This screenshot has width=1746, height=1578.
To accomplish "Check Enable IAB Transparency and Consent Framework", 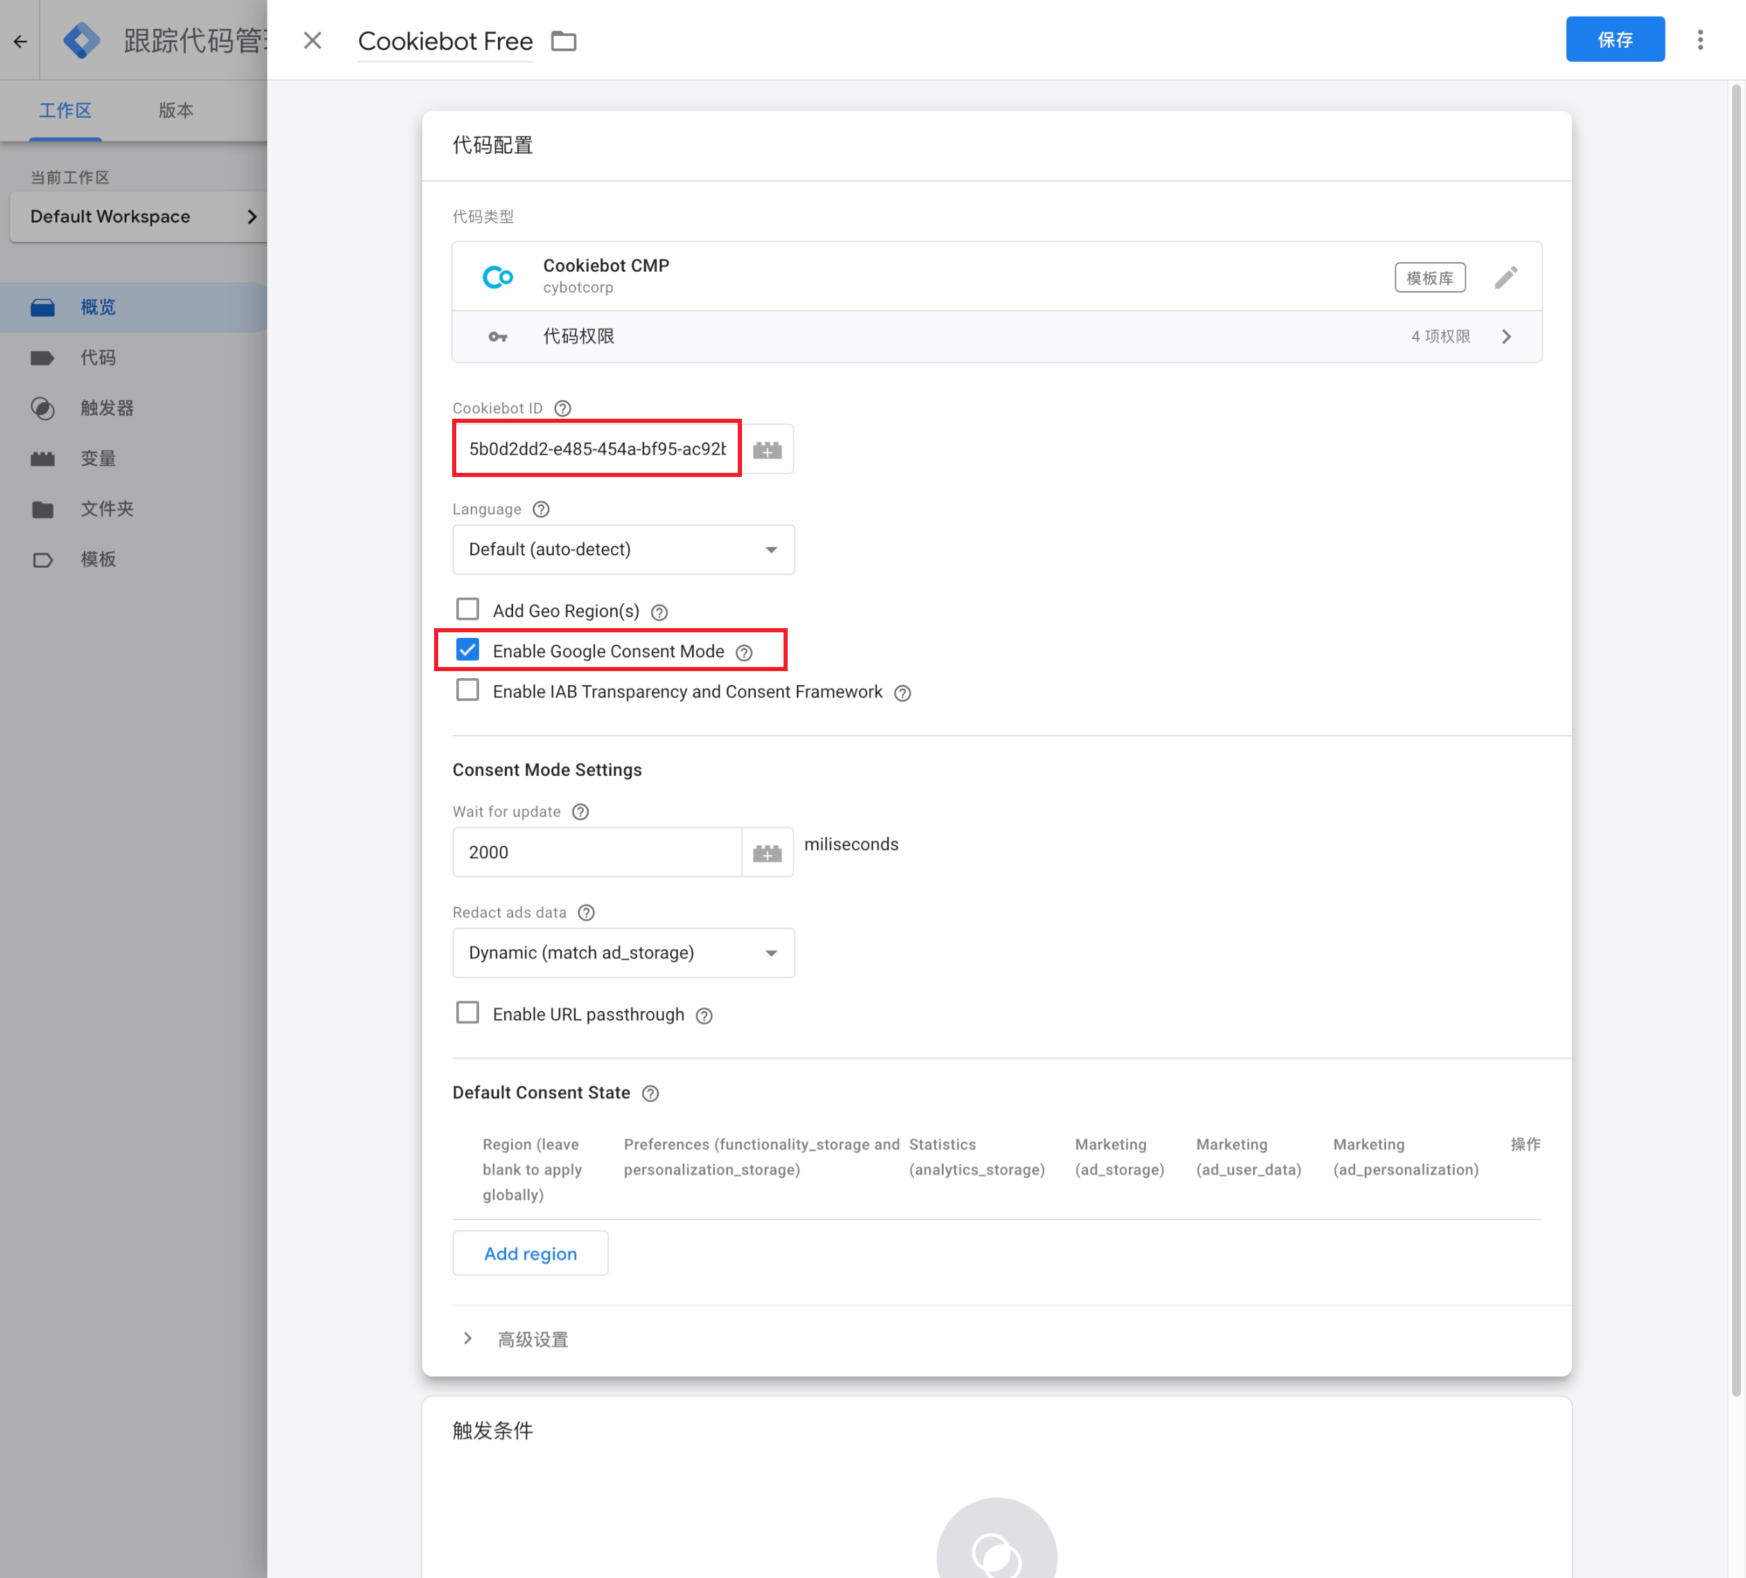I will click(467, 691).
